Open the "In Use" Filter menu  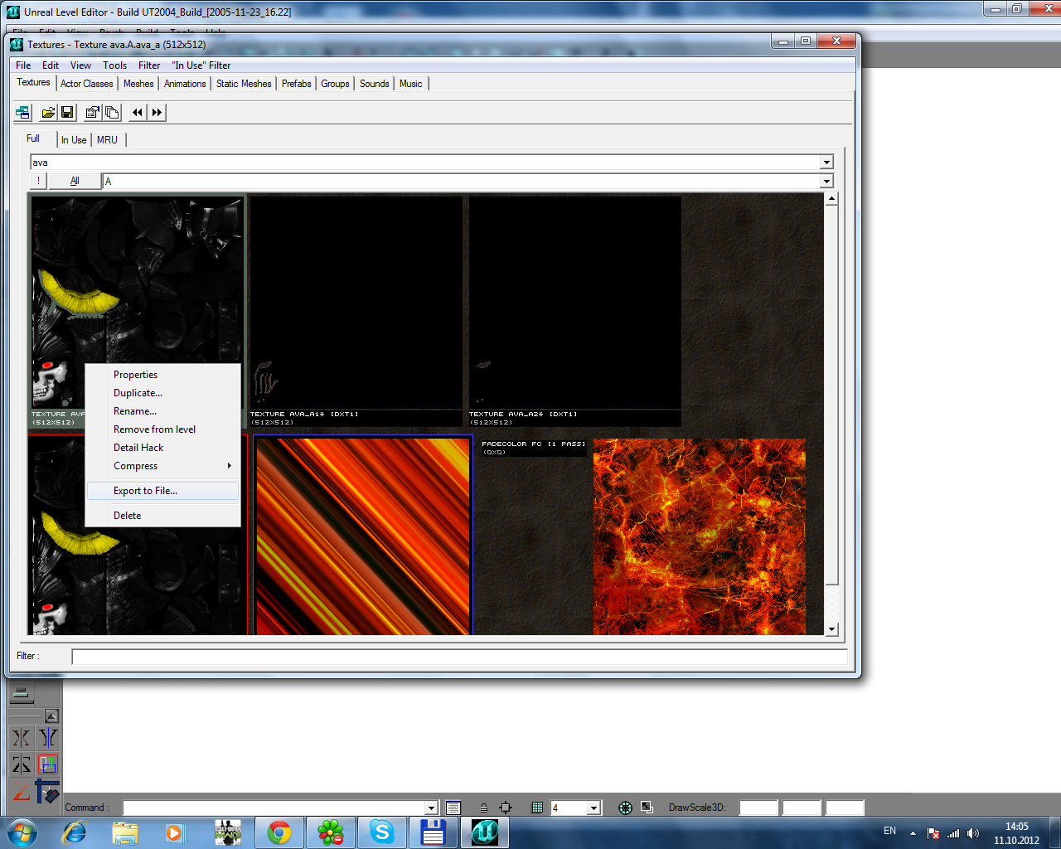[x=201, y=65]
